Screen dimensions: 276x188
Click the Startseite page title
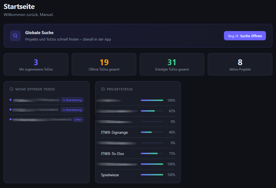pyautogui.click(x=19, y=6)
